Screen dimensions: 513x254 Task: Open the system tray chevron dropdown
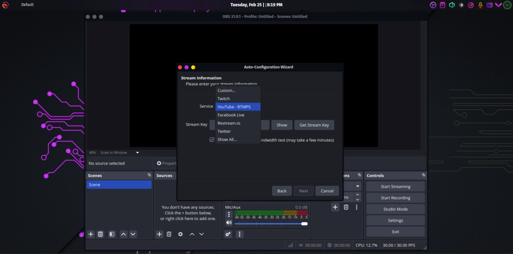tap(498, 5)
